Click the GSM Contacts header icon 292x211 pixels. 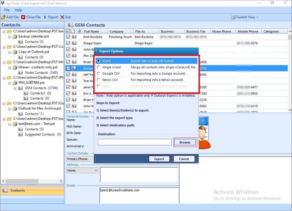coord(70,25)
